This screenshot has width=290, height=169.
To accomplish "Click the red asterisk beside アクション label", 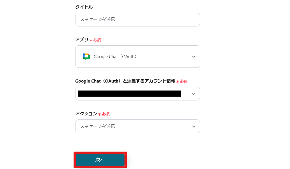I will 99,114.
